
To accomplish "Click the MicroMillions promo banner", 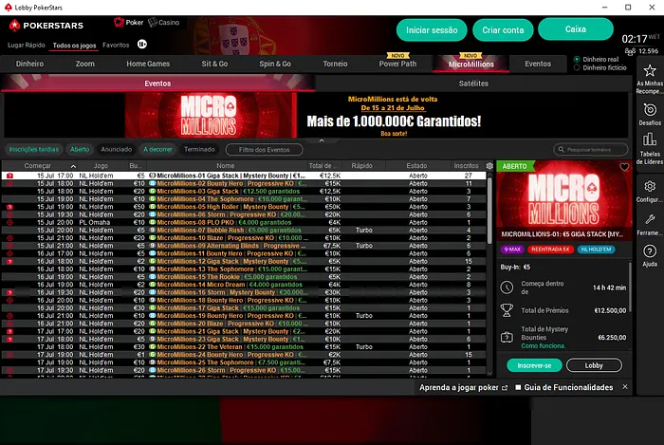I will click(316, 115).
